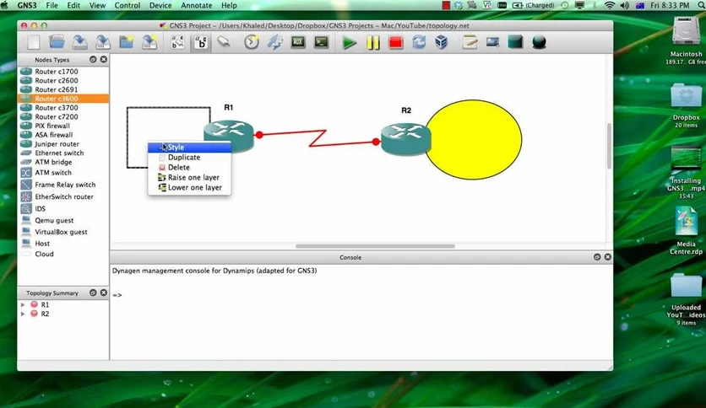Open AUX console for all devices
706x408 pixels.
click(x=298, y=42)
